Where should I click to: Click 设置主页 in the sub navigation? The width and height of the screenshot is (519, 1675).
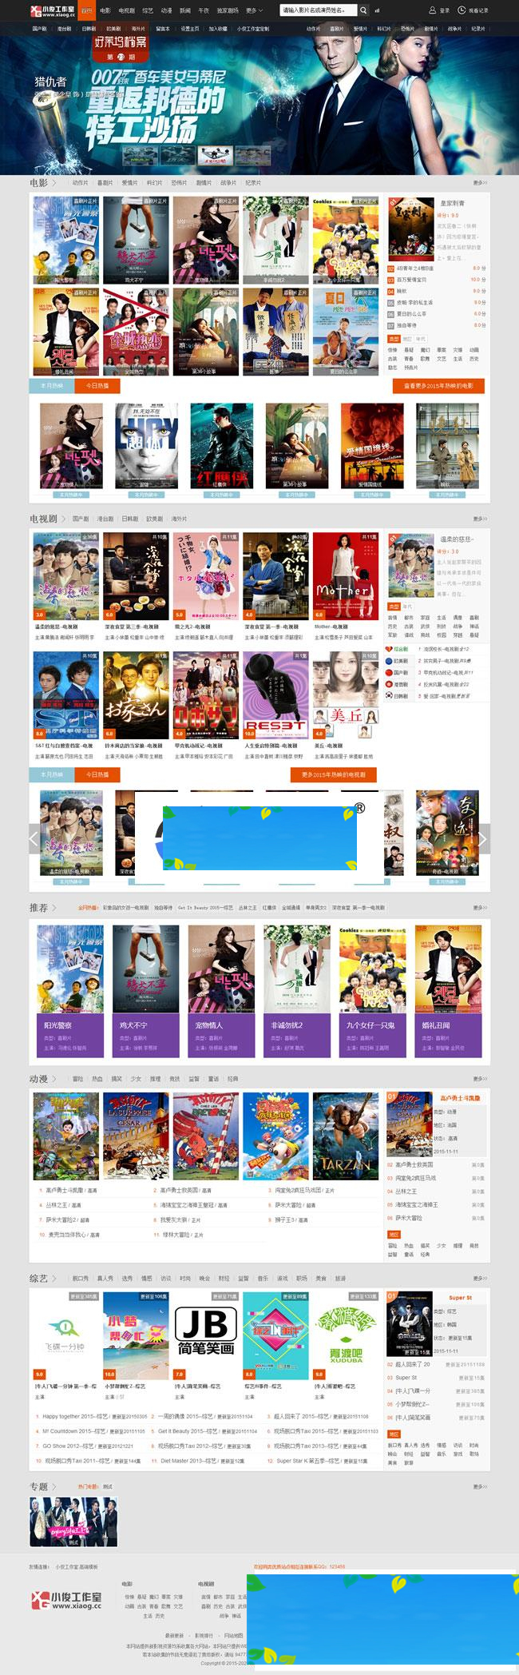click(190, 29)
